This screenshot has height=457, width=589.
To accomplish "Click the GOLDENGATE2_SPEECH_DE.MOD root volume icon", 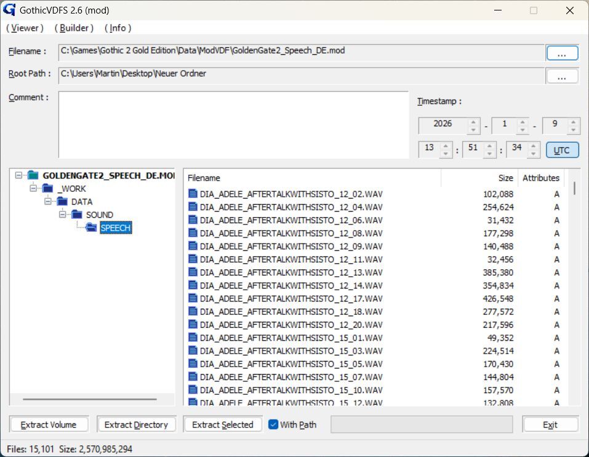I will coord(33,175).
